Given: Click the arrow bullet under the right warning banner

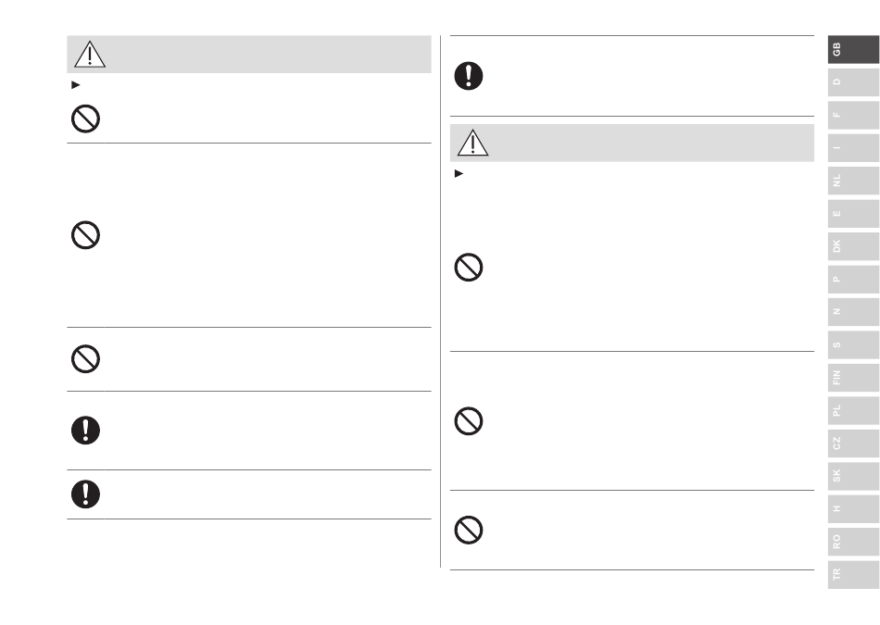Looking at the screenshot, I should pos(459,174).
